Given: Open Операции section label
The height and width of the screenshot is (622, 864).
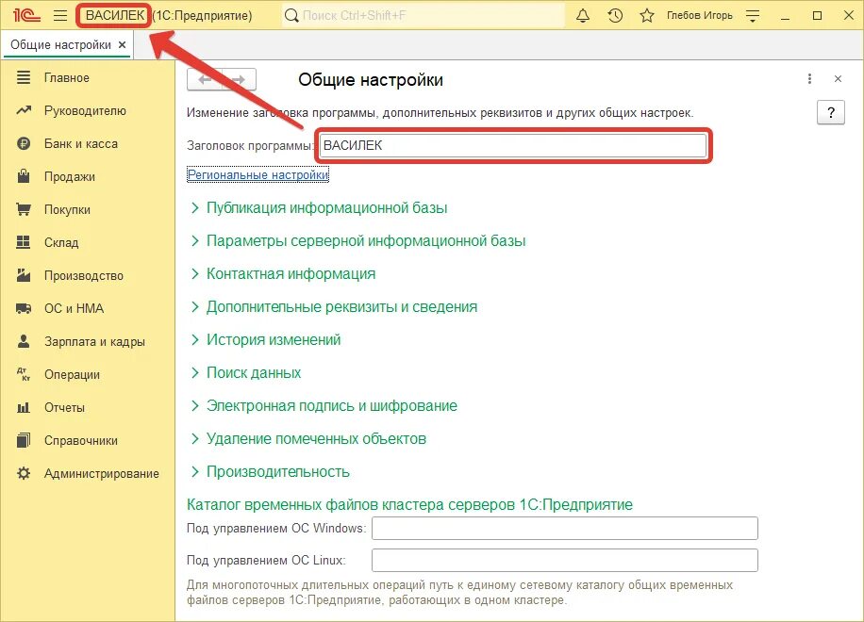Looking at the screenshot, I should (x=73, y=375).
